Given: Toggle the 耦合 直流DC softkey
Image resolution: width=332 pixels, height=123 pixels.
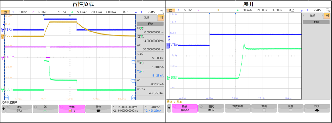Looking at the screenshot, I should tap(185, 108).
